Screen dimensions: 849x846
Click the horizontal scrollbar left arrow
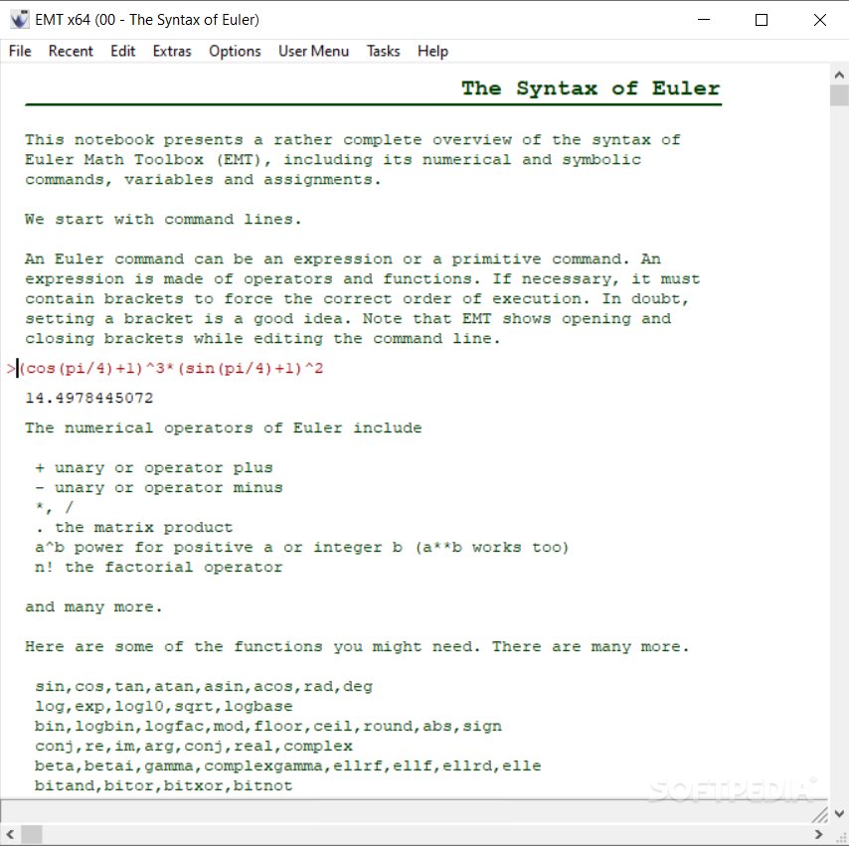point(10,835)
